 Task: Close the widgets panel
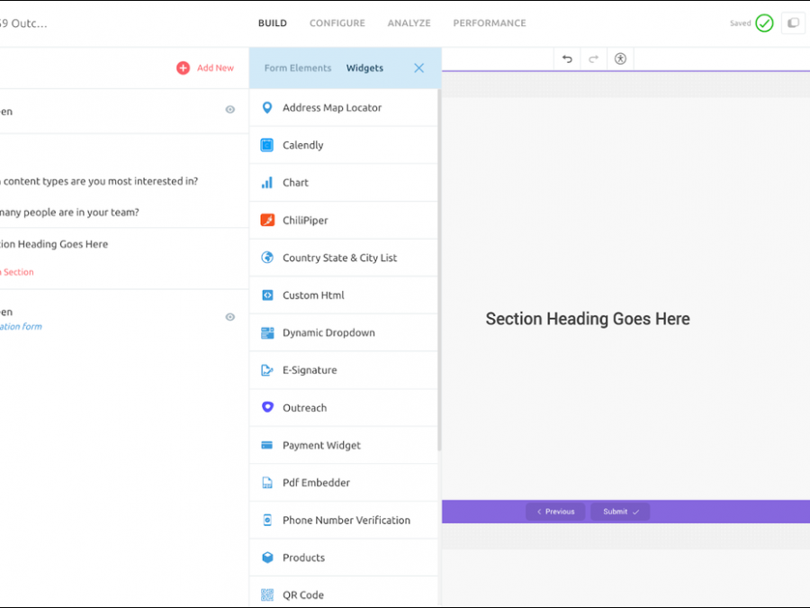pos(418,68)
